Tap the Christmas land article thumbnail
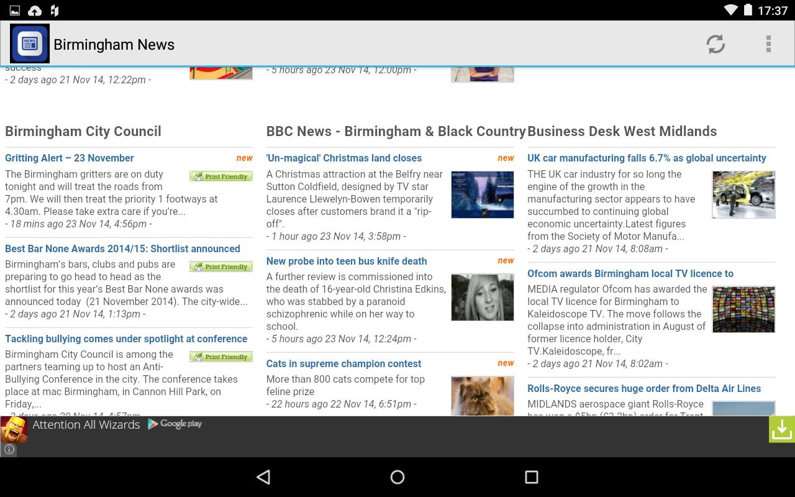 tap(483, 194)
